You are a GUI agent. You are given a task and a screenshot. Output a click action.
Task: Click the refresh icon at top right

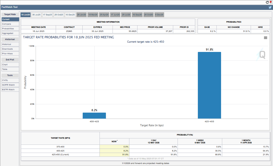tap(267, 2)
